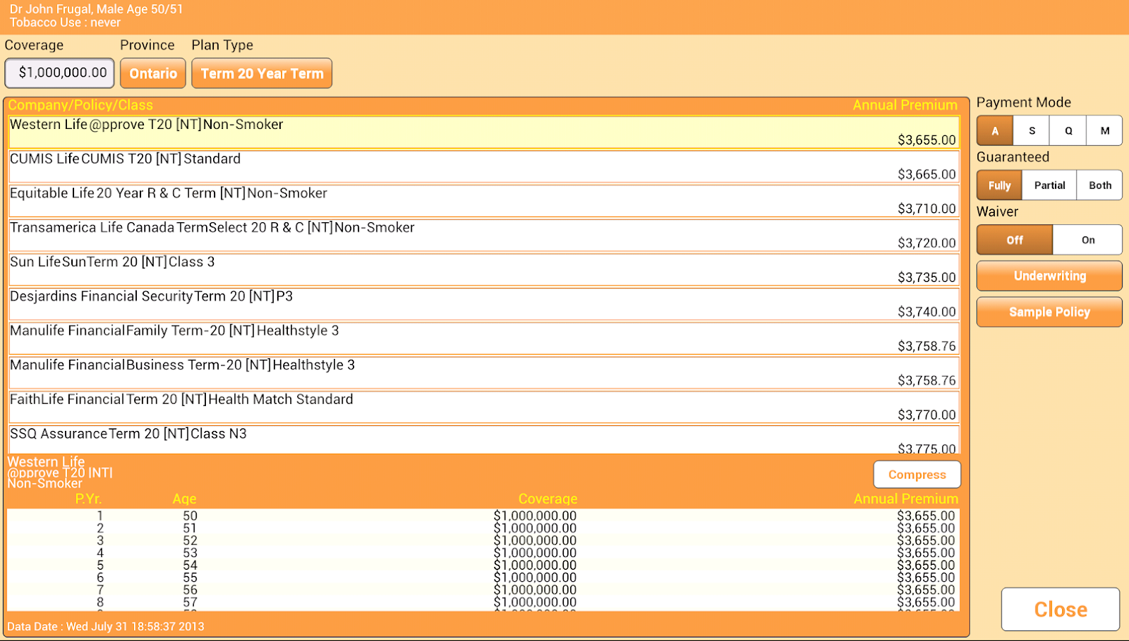Select Manulife Financial Business Term-20 row
This screenshot has height=641, width=1129.
tap(484, 372)
